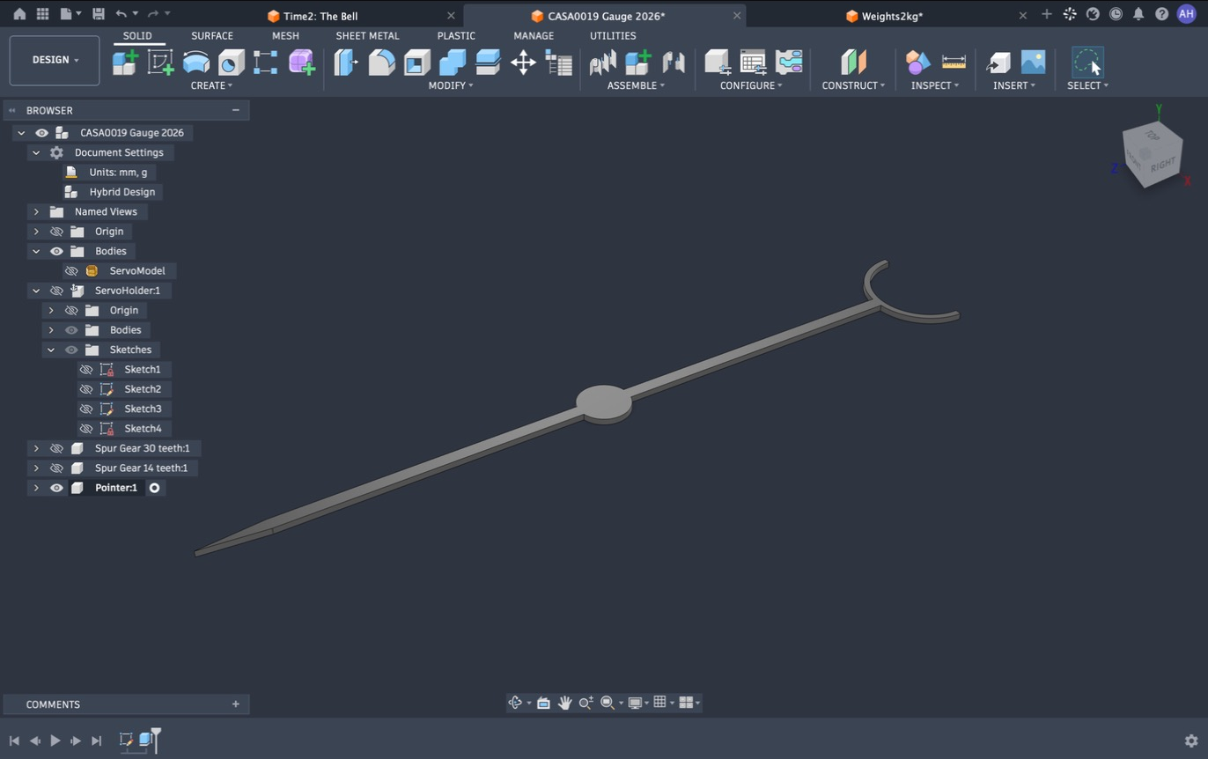Pick the Fillet tool icon

pyautogui.click(x=381, y=62)
